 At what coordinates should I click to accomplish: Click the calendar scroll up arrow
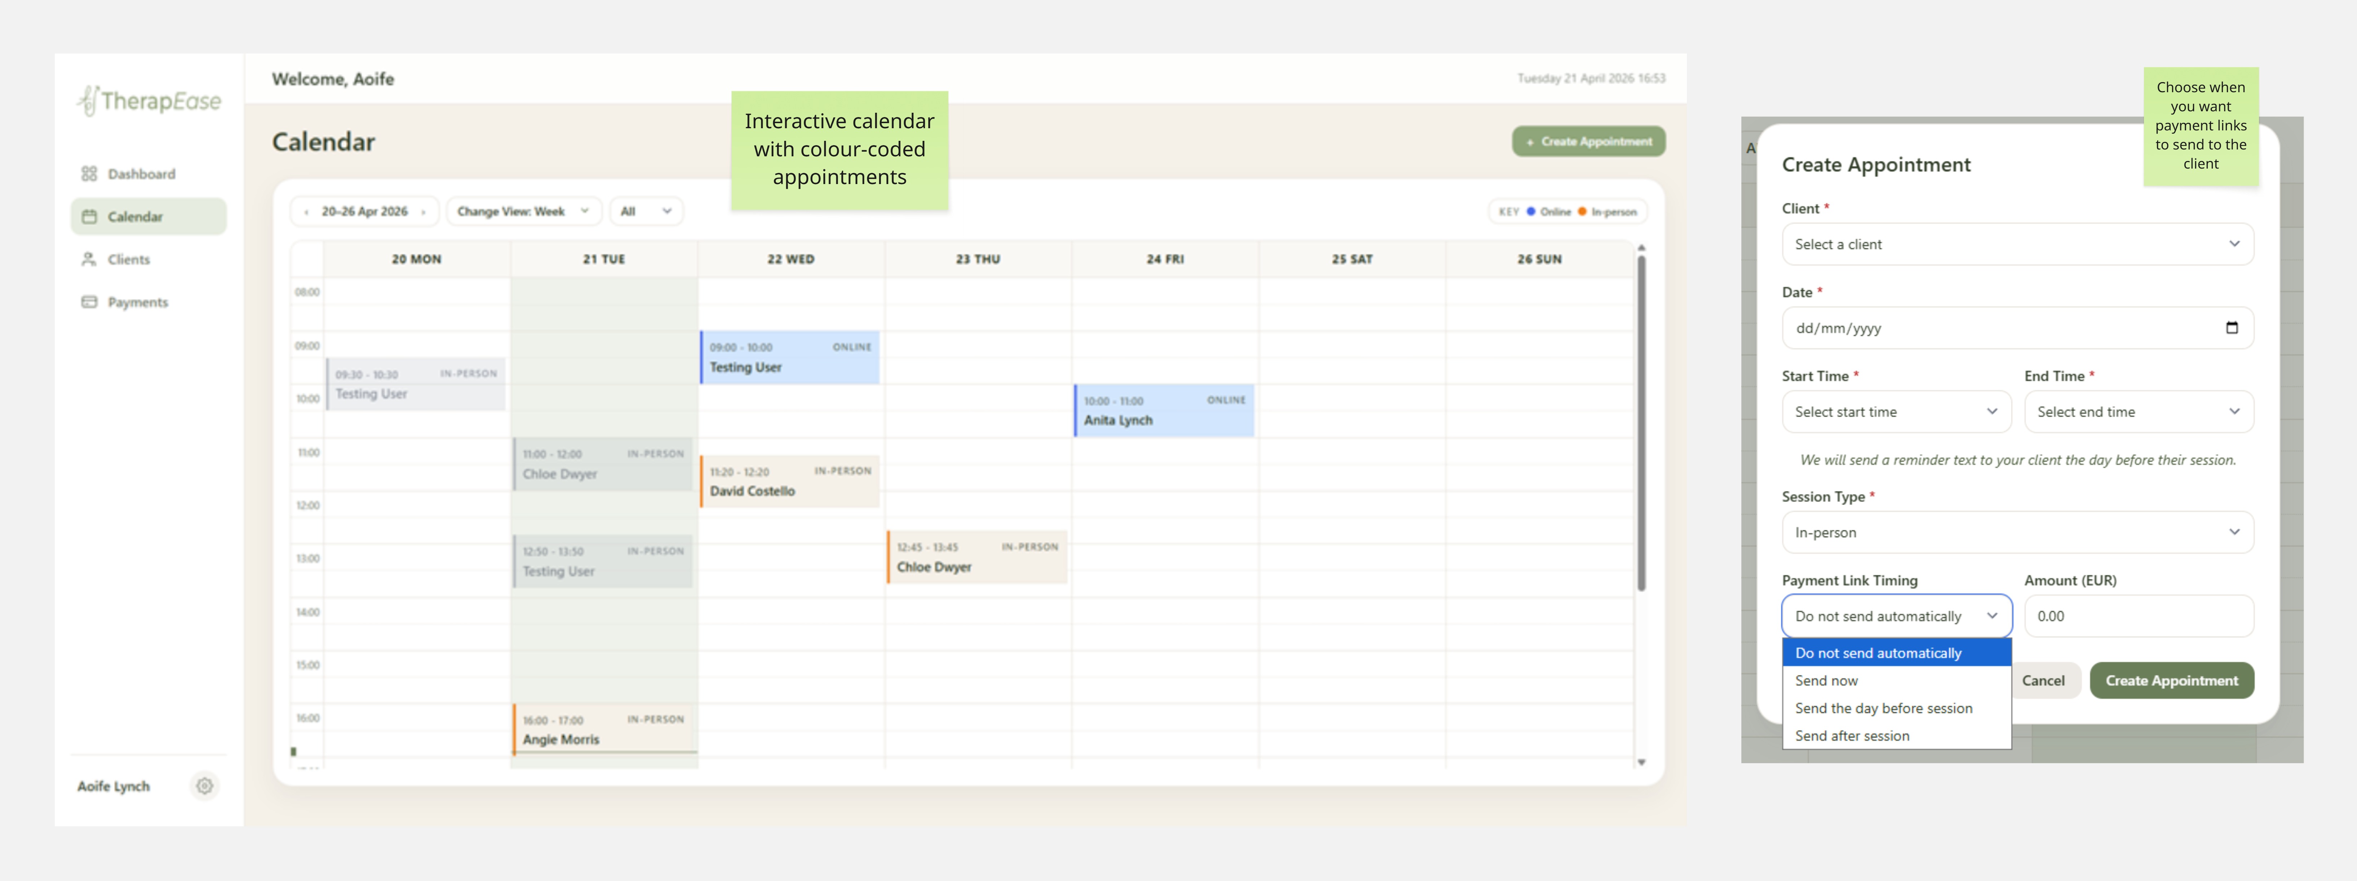pyautogui.click(x=1642, y=248)
